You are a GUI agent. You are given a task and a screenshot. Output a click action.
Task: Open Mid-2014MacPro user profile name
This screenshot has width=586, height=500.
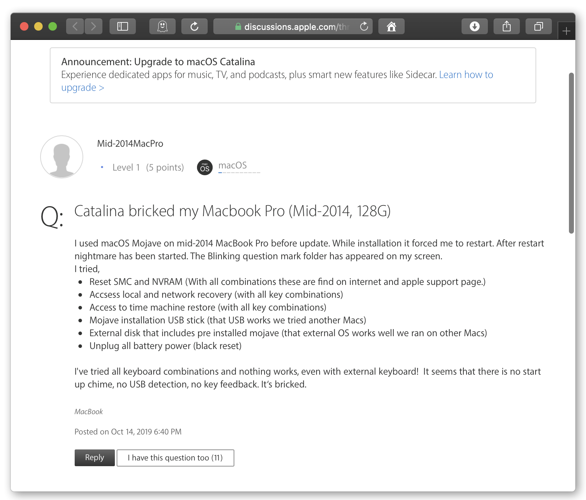point(130,144)
